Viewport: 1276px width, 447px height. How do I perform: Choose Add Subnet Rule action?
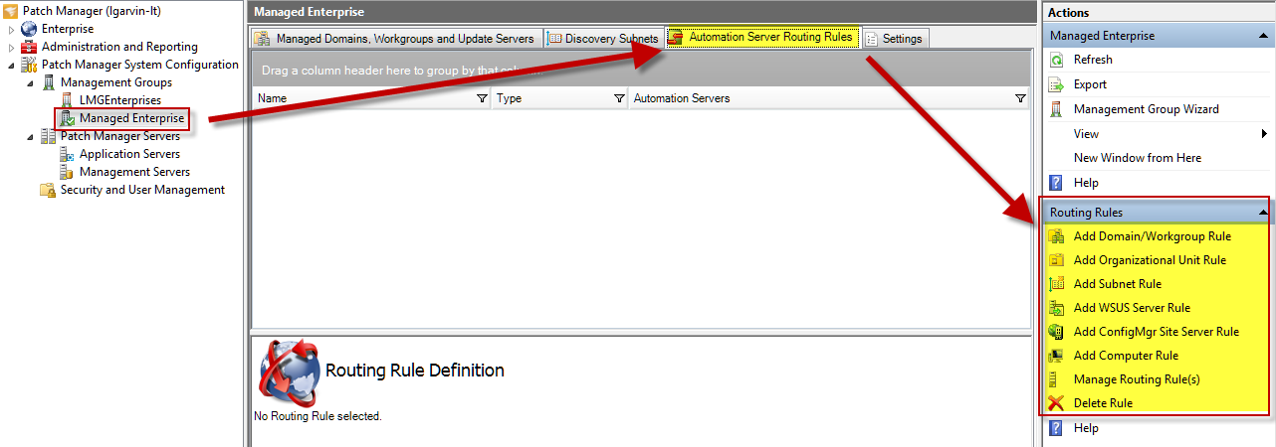tap(1118, 284)
